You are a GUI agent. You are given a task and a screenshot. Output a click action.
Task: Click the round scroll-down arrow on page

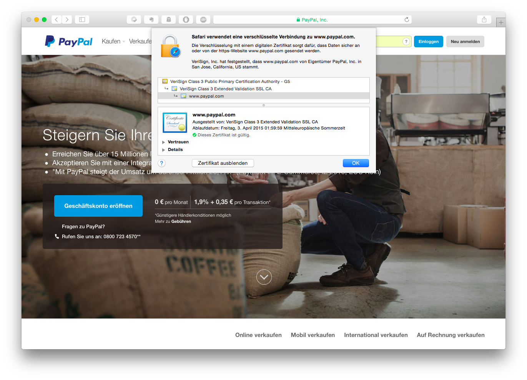(x=264, y=277)
